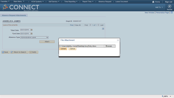Click Empl ID value 000005167

pos(77,21)
